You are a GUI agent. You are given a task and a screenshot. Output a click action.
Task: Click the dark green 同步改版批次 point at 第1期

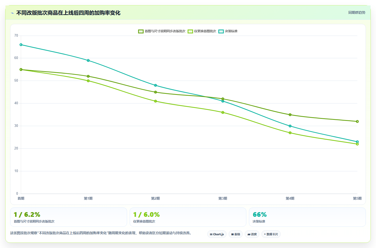tap(88, 76)
